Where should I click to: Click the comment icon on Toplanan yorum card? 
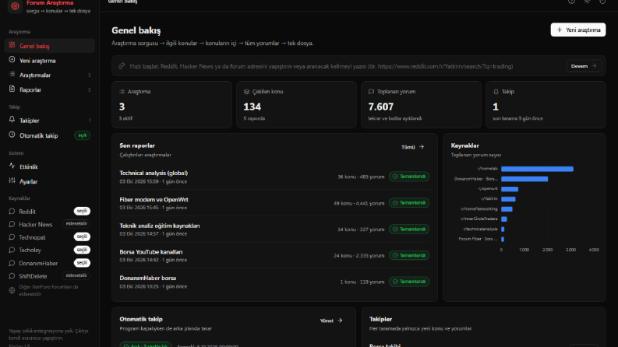tap(371, 92)
